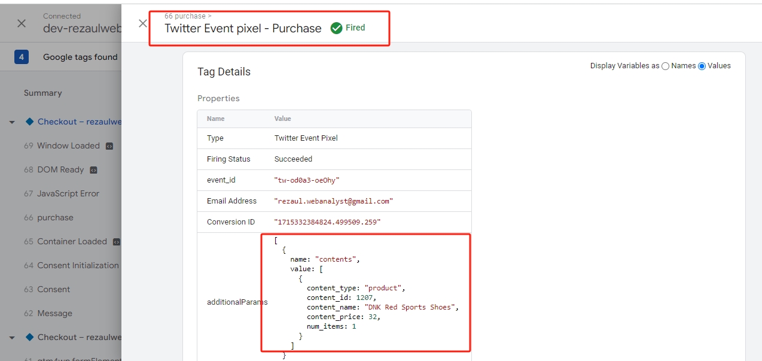The width and height of the screenshot is (762, 361).
Task: Click the 'Connected' status text
Action: [62, 16]
